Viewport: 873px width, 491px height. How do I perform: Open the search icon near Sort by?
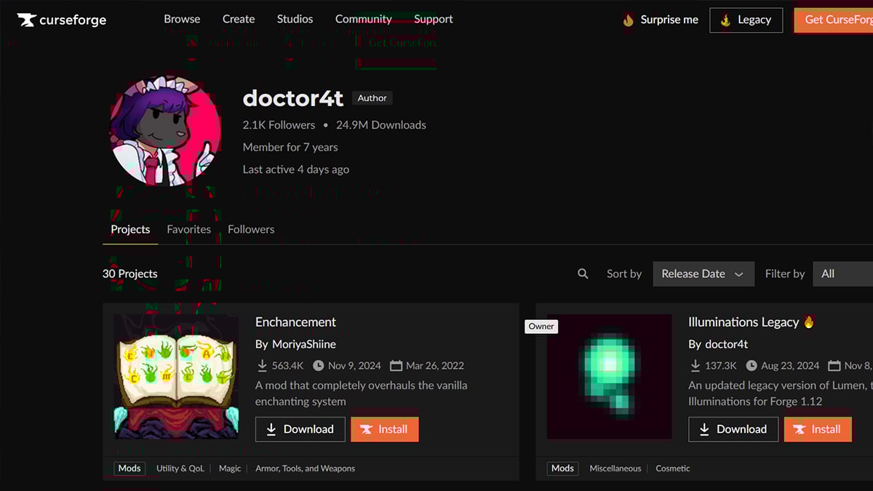click(x=583, y=274)
